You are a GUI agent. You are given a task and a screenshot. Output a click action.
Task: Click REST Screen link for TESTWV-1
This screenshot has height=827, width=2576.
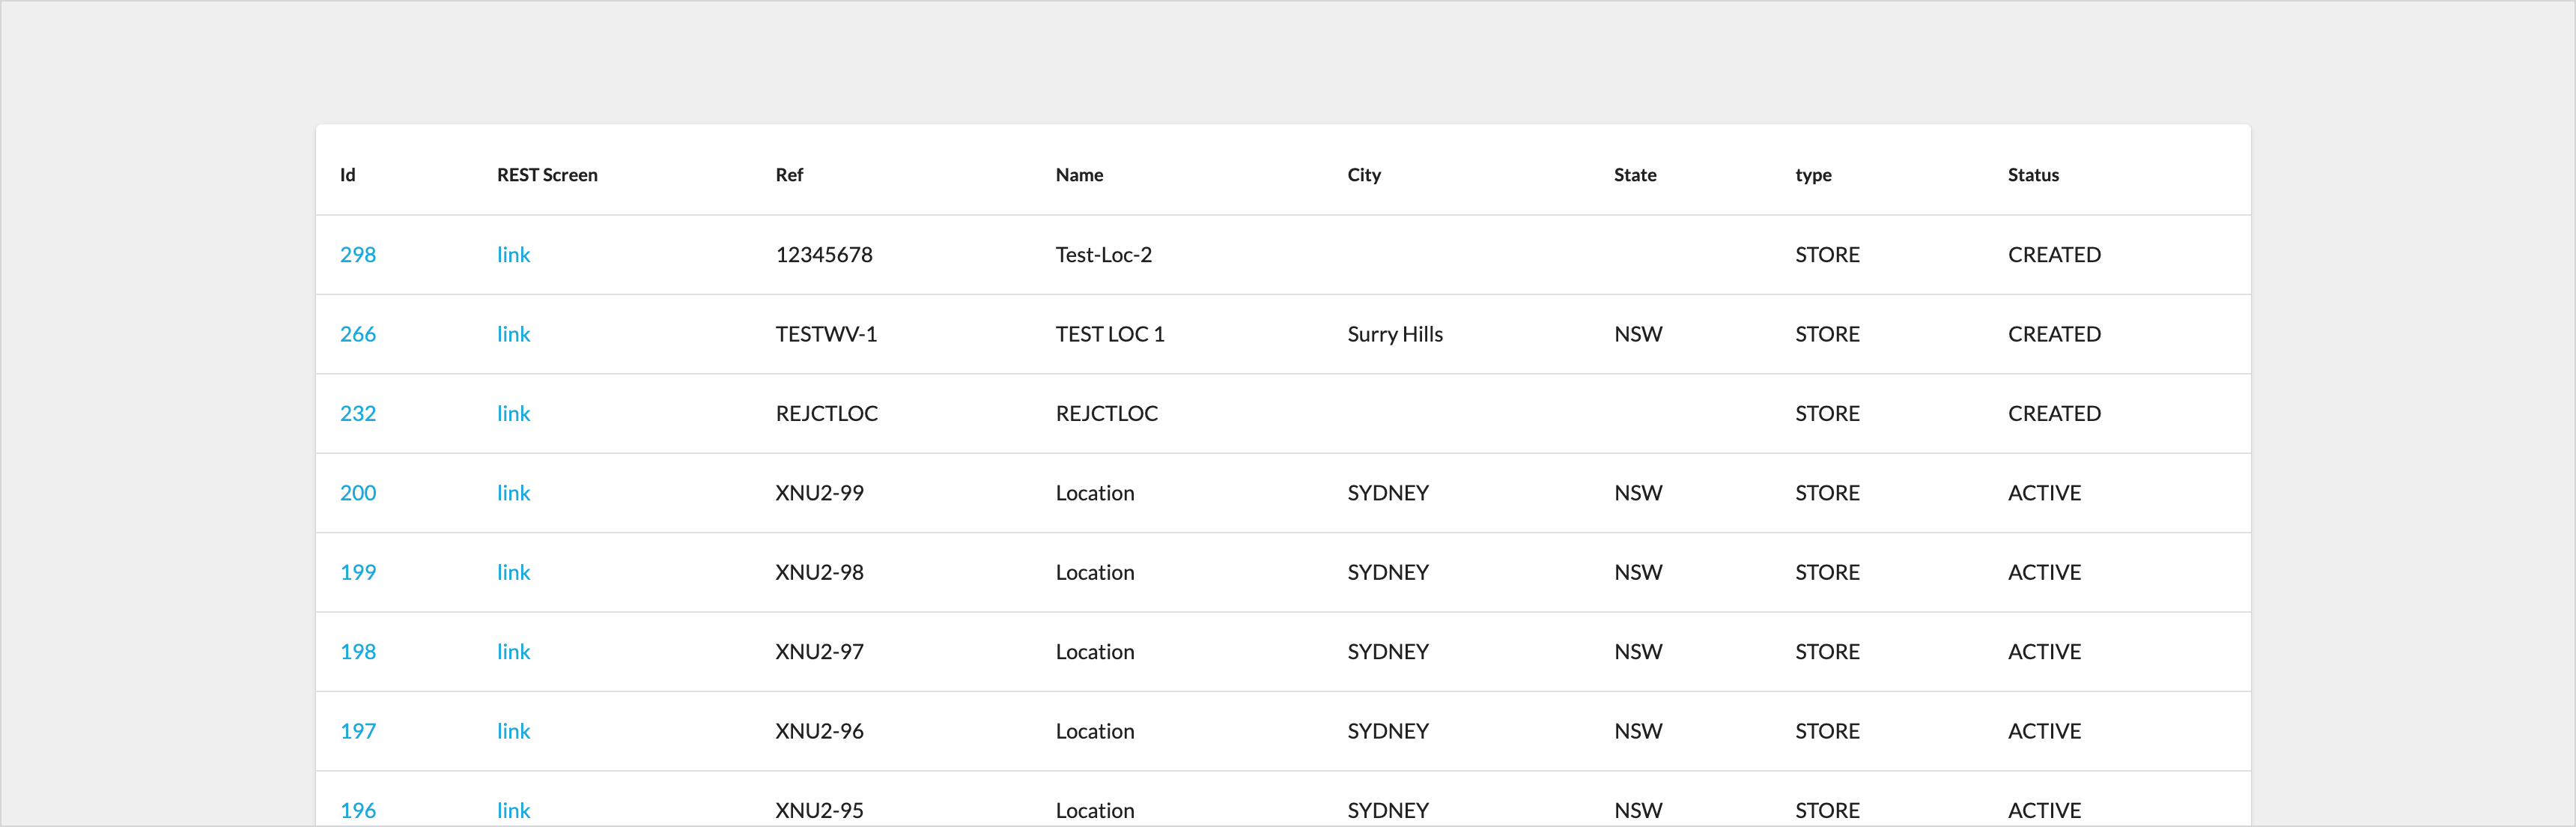coord(513,334)
